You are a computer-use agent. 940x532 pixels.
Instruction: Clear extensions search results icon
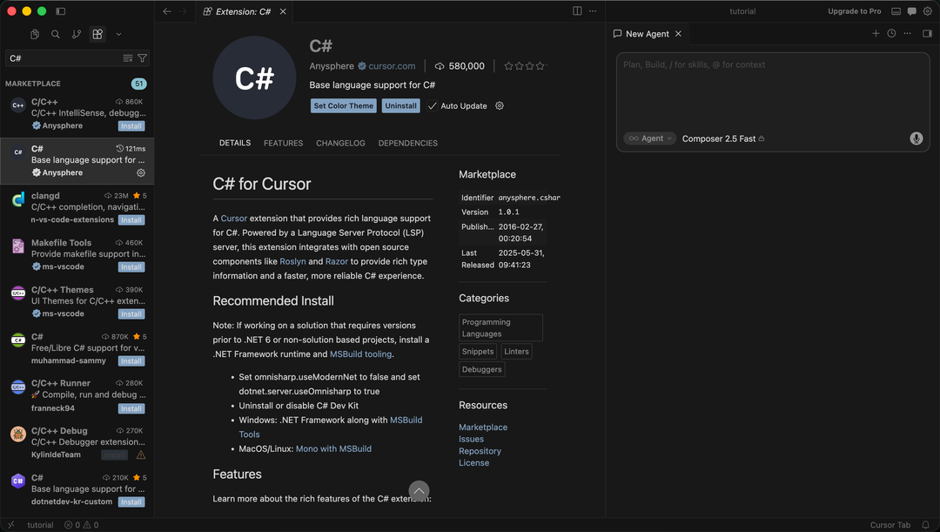tap(128, 58)
